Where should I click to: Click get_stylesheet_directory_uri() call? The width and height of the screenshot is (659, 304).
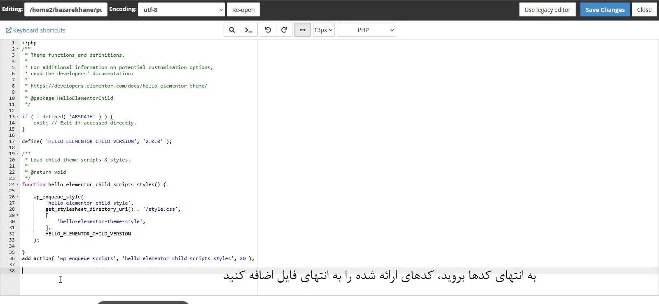(x=89, y=209)
